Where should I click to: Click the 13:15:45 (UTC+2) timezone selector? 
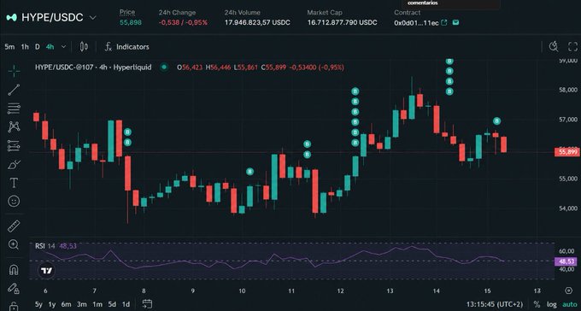(495, 304)
